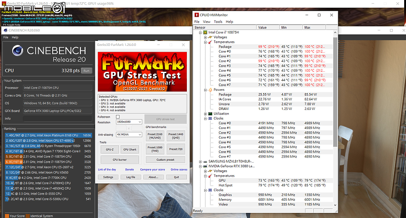
Task: Click the Intel Core i7 10875H chip icon
Action: pos(206,32)
